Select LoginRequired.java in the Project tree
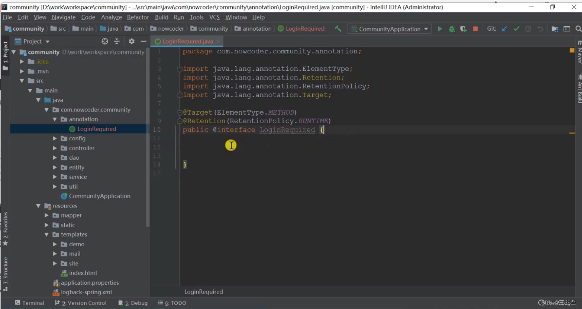 (97, 129)
